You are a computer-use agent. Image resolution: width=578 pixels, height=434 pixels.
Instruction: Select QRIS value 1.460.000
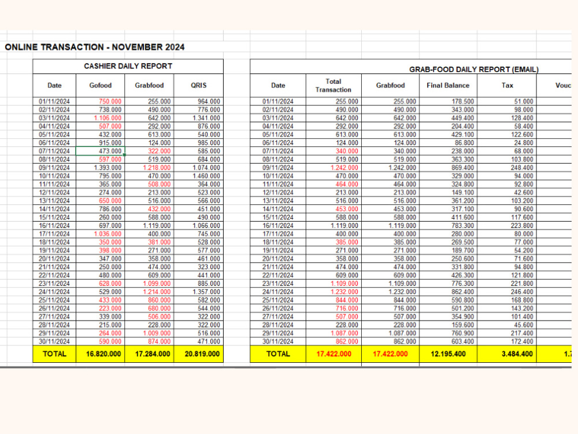pyautogui.click(x=206, y=176)
